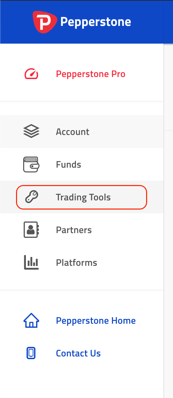Viewport: 173px width, 398px height.
Task: Click the highlighted Trading Tools row background
Action: click(x=82, y=197)
